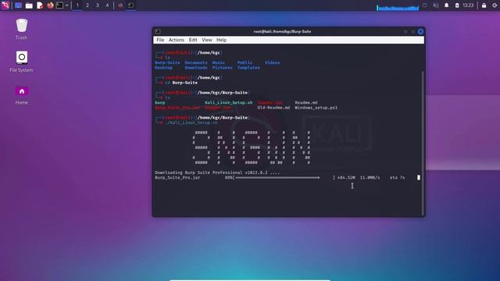Expand the terminal launcher dropdown arrow
500x281 pixels.
click(66, 5)
